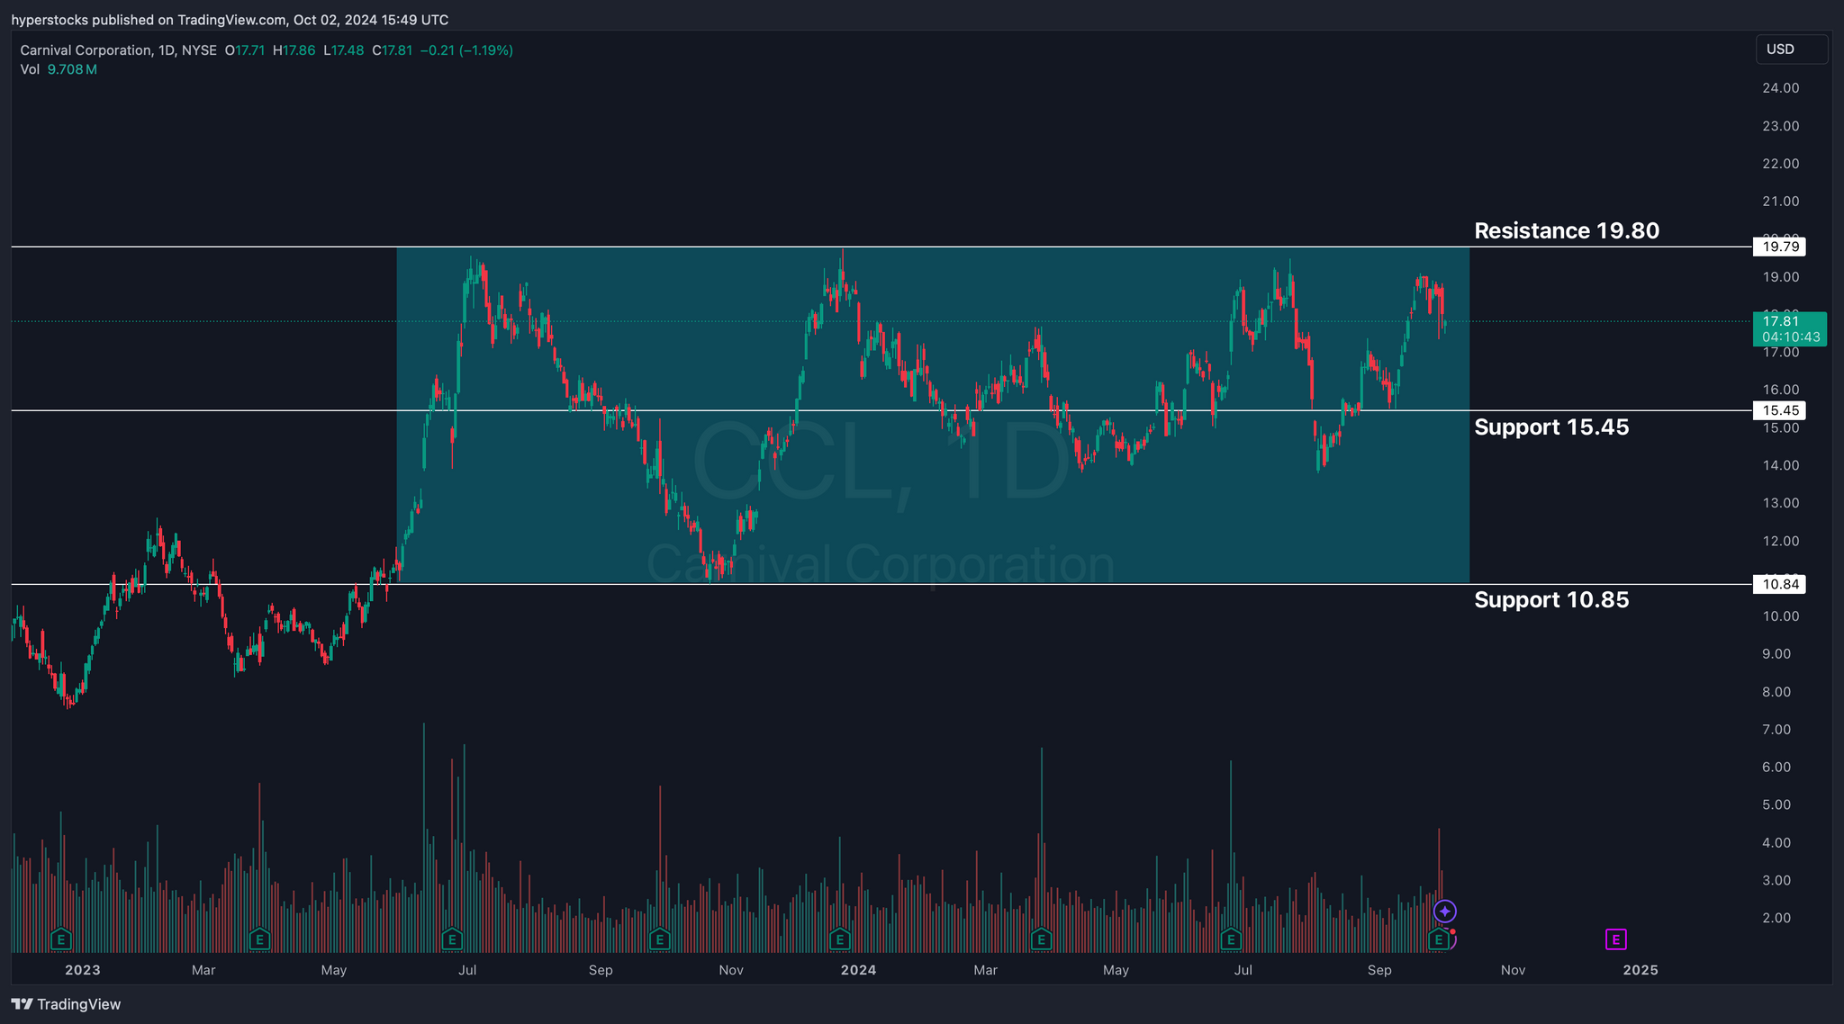Click the 15.45 support price tag
This screenshot has height=1024, width=1844.
1779,410
